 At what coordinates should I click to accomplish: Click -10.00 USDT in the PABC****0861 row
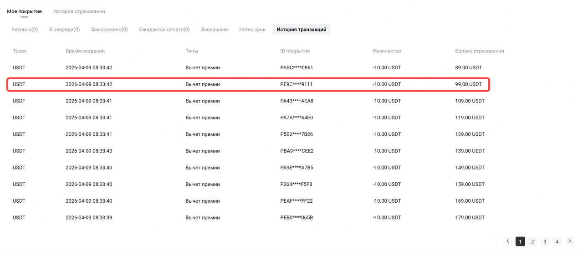click(387, 67)
